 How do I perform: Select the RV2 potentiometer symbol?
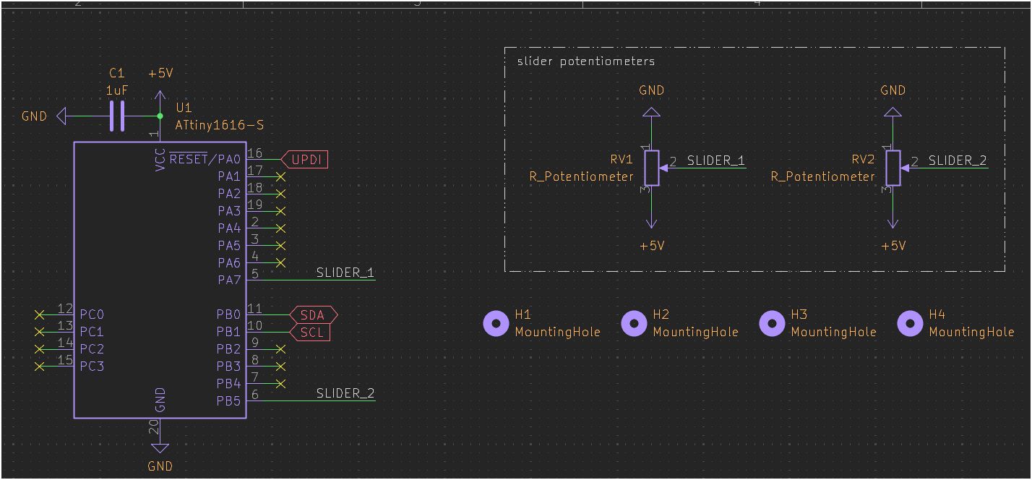pyautogui.click(x=893, y=167)
